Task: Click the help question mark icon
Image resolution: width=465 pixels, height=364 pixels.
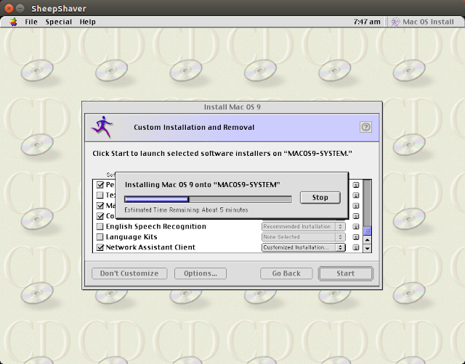Action: (365, 127)
